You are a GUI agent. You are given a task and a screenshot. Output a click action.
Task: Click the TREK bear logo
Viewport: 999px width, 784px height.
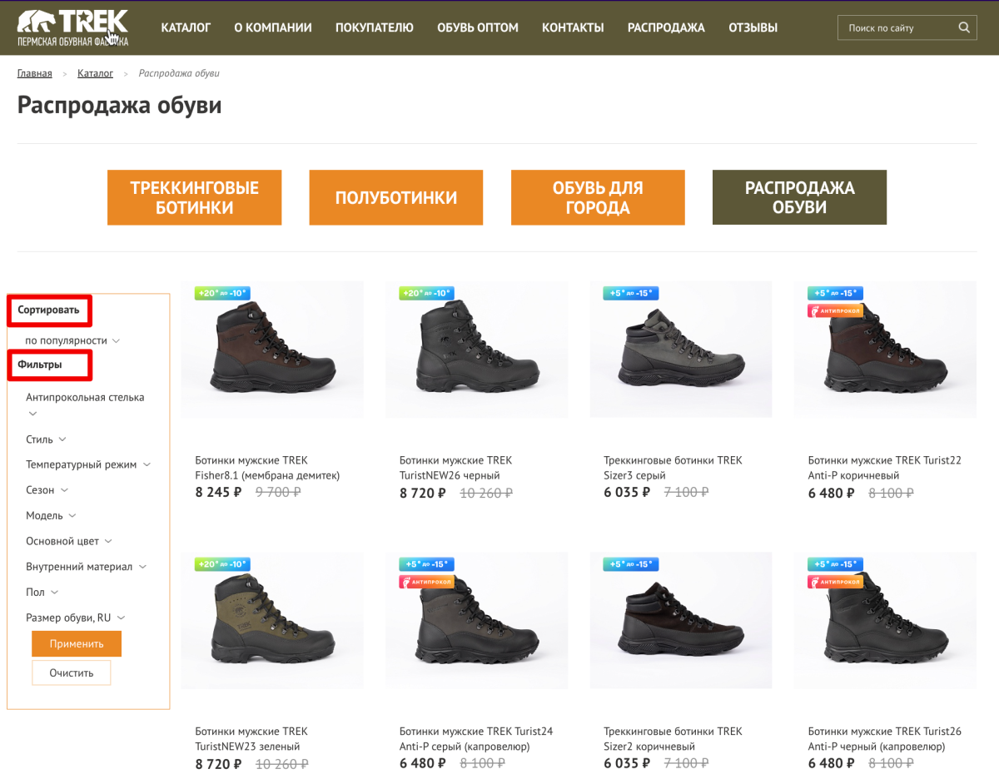73,27
